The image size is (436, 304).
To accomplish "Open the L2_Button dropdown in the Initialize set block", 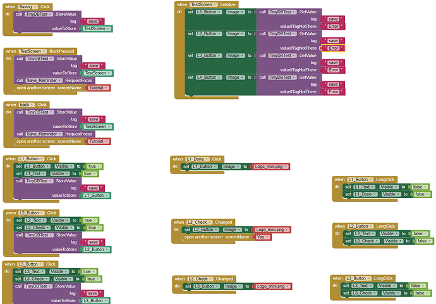I will pos(209,33).
